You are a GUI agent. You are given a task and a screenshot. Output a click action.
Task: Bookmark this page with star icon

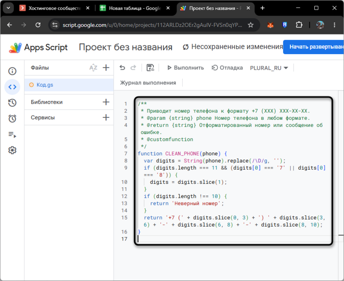(x=251, y=25)
